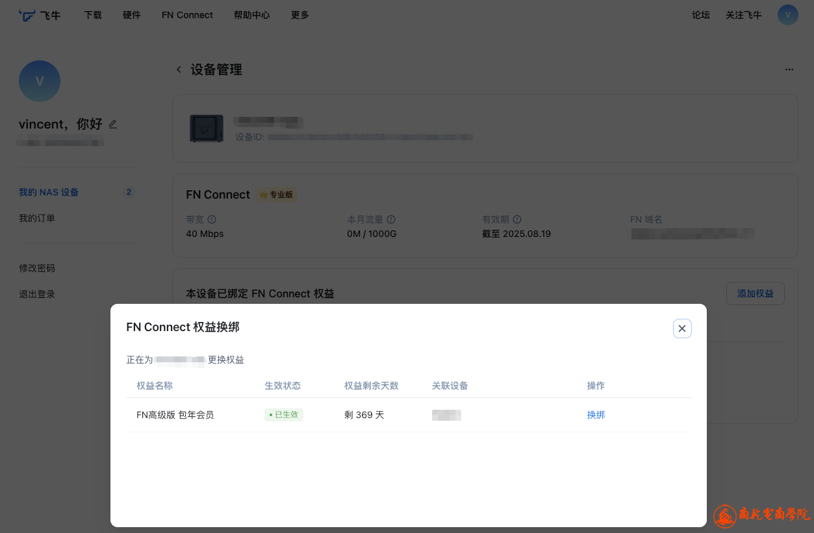814x533 pixels.
Task: Click 退出登录 in sidebar
Action: [37, 294]
